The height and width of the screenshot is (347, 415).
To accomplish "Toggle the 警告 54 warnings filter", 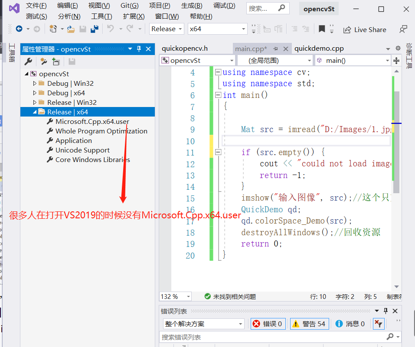I will 309,324.
